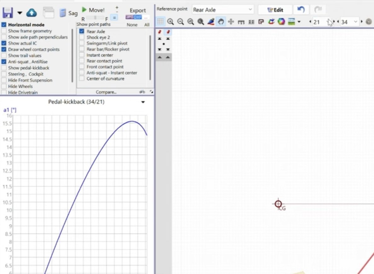374x274 pixels.
Task: Uncheck Draw wheel contact points
Action: 4,50
